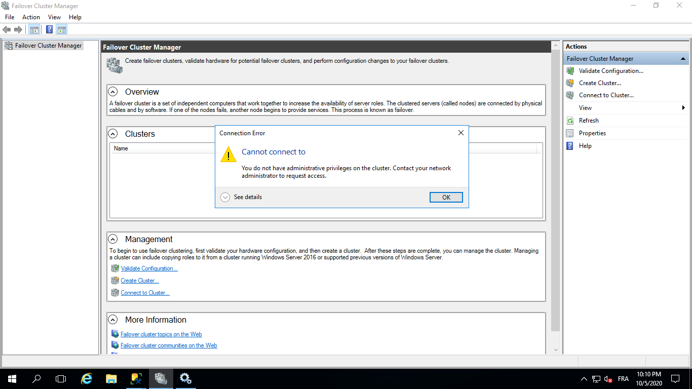Open the Action menu
Screen dimensions: 692x389
tap(31, 17)
